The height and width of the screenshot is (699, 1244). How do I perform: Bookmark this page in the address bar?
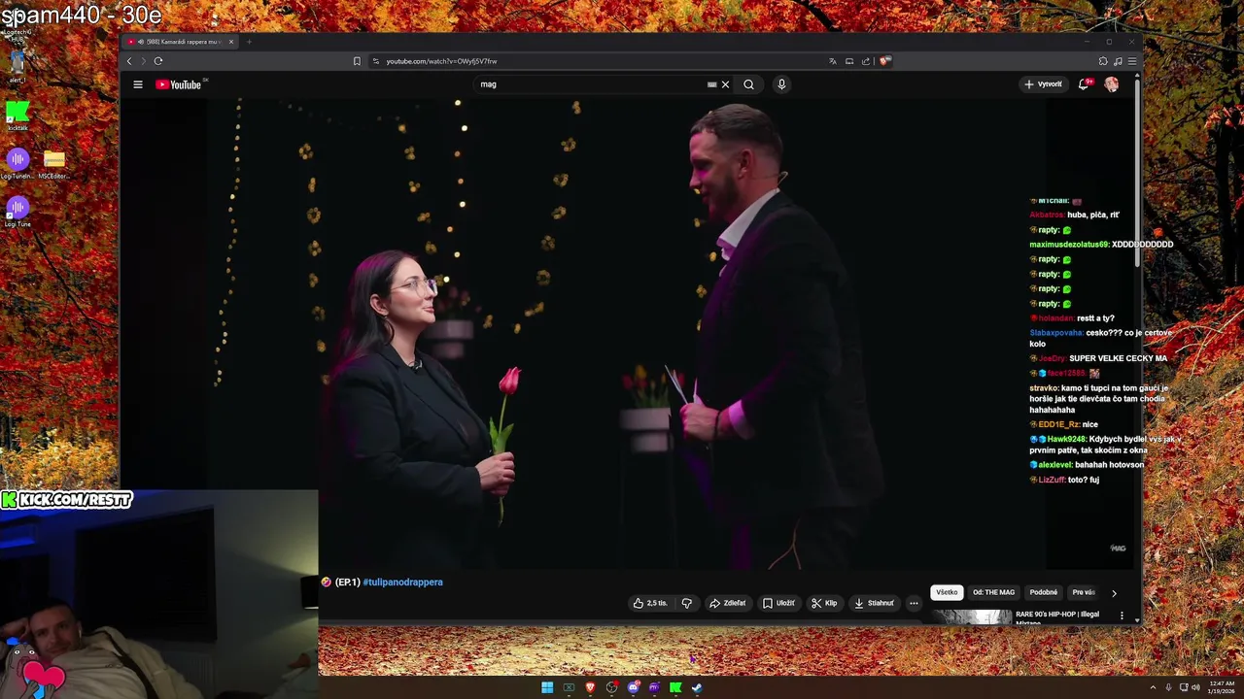coord(357,61)
